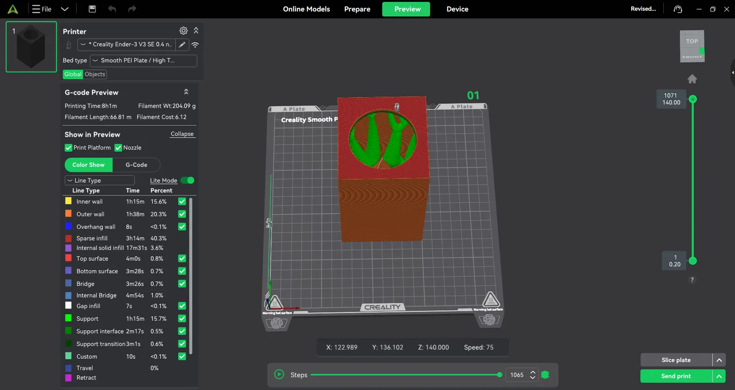Click the Send print button
This screenshot has width=735, height=390.
tap(676, 376)
